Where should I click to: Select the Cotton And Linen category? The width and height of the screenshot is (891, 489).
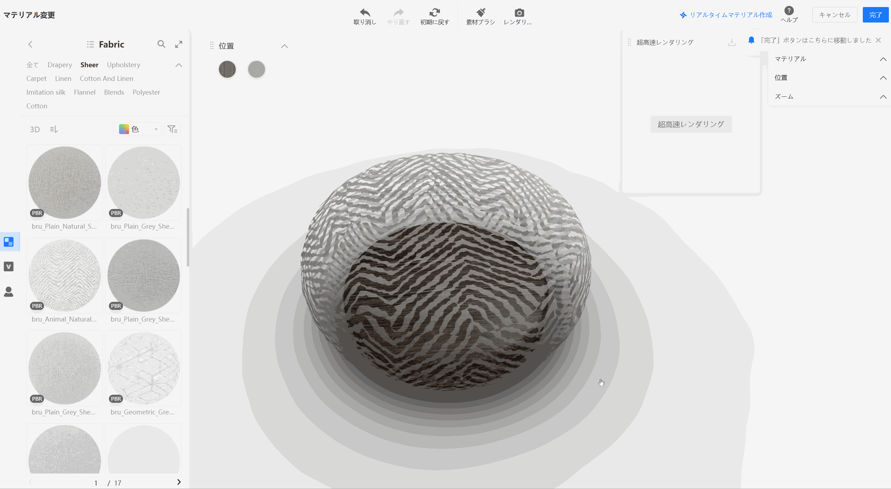106,79
